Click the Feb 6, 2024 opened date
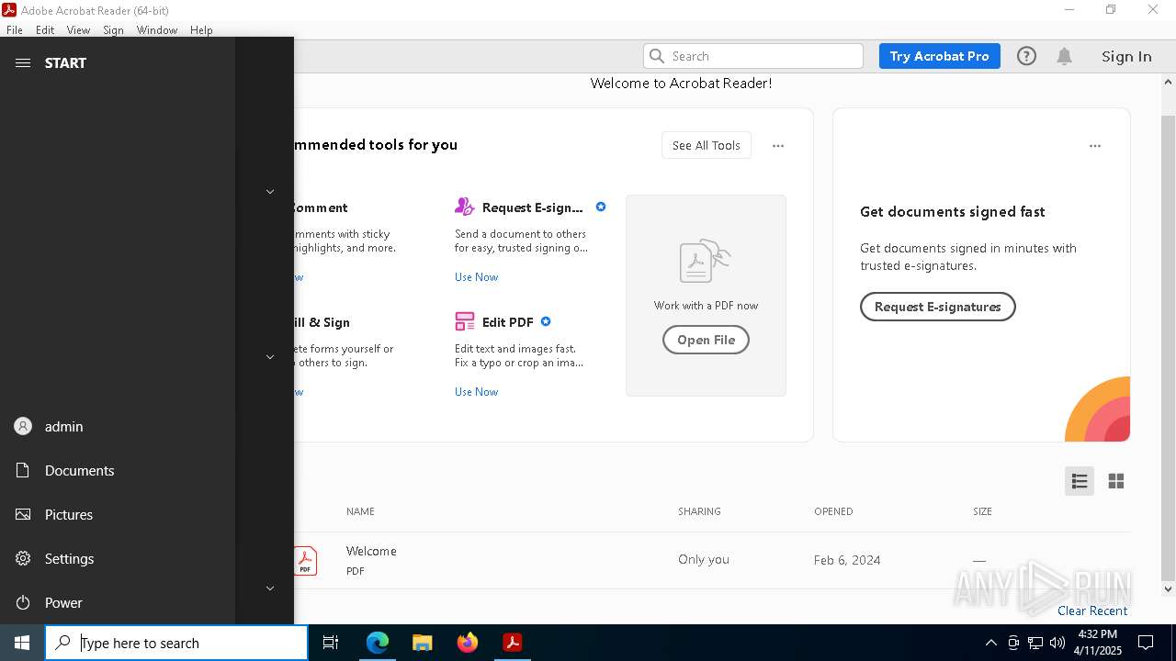1176x661 pixels. point(847,559)
